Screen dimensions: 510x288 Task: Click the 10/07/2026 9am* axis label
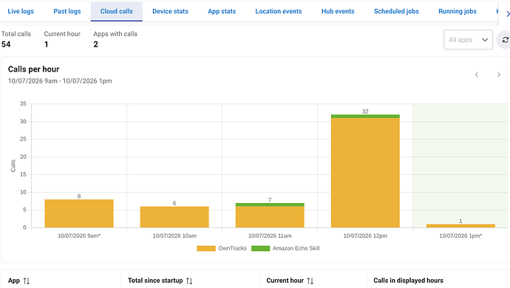pos(79,236)
